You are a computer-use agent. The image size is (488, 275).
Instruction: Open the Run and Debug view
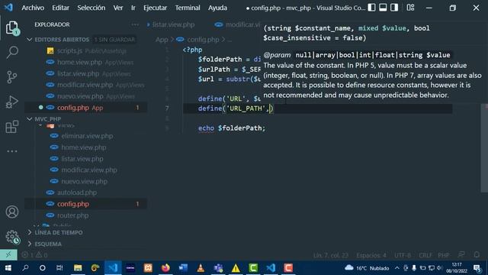pyautogui.click(x=12, y=102)
